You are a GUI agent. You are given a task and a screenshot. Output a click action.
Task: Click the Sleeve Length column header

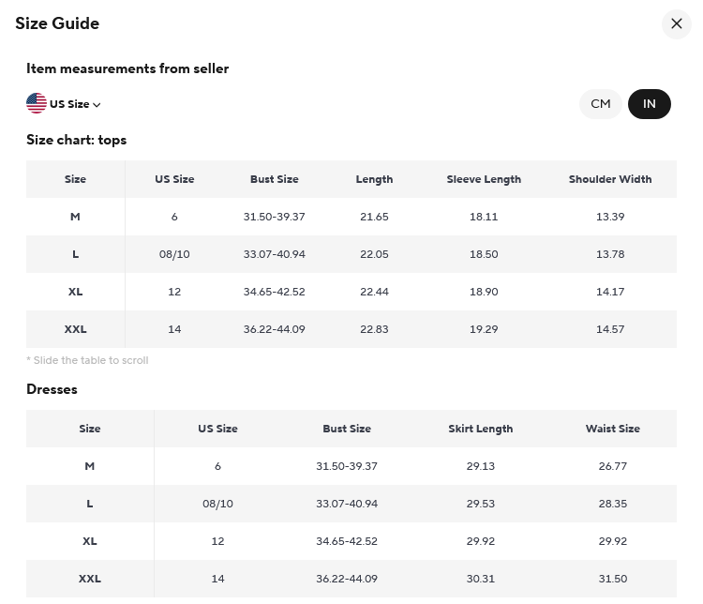[x=484, y=179]
